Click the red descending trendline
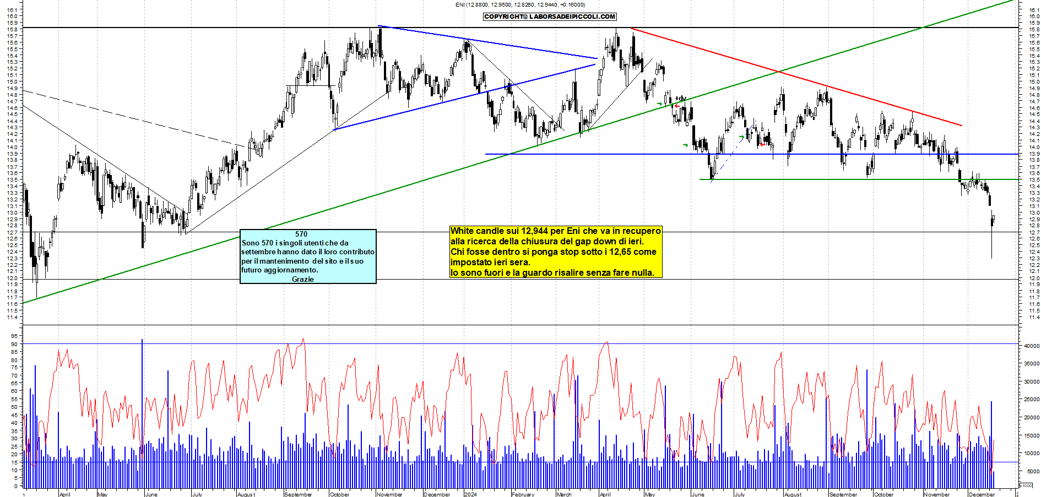1041x497 pixels. [796, 77]
